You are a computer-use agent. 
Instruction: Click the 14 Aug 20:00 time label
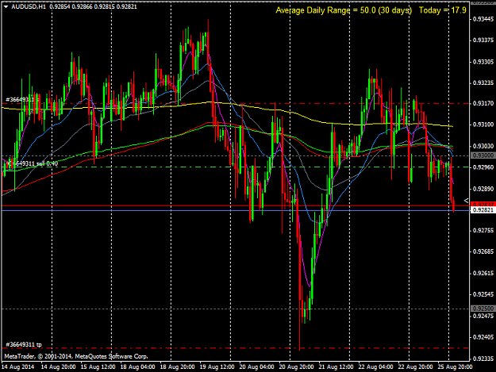click(58, 367)
